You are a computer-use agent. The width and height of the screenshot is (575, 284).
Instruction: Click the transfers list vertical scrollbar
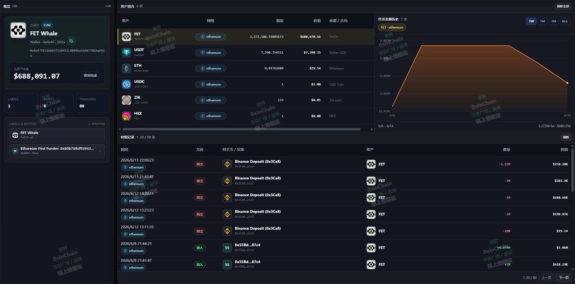572,169
